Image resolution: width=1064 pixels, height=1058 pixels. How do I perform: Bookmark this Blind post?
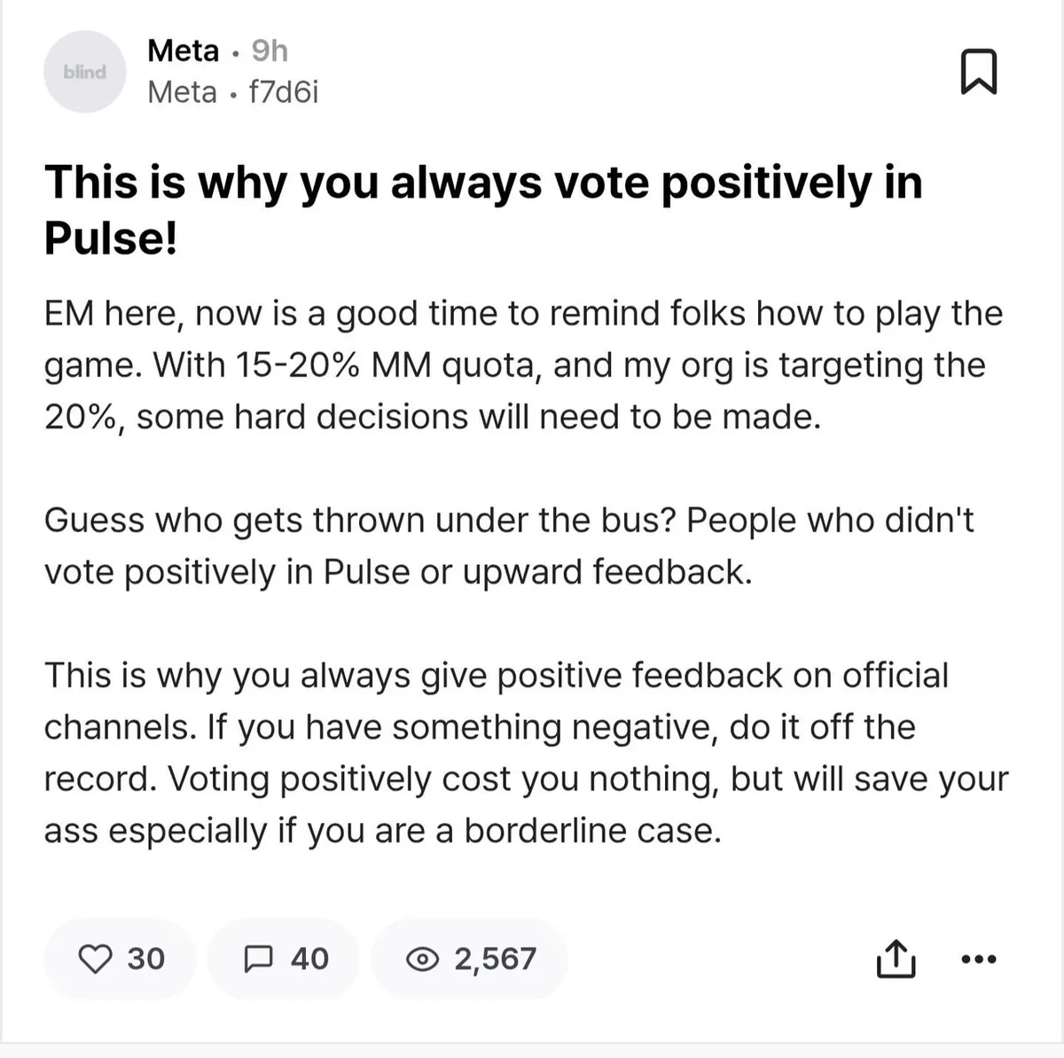(979, 72)
